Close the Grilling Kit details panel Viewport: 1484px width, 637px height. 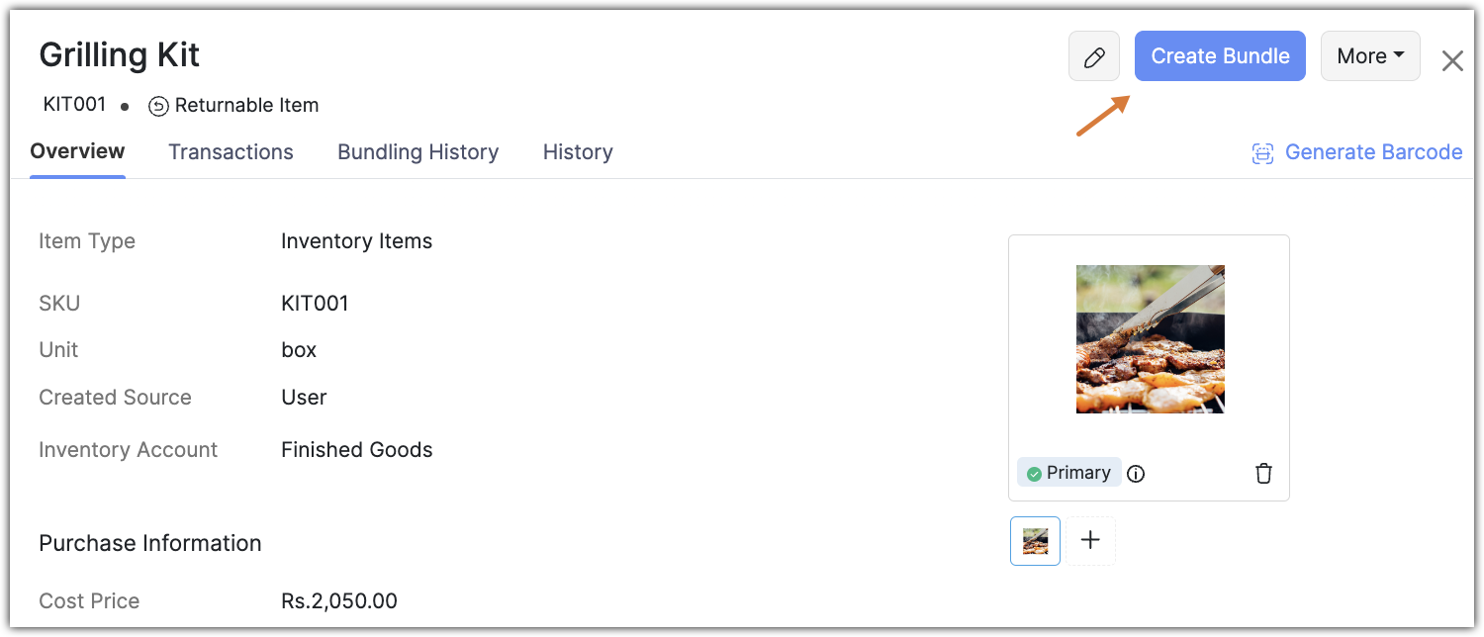point(1451,61)
